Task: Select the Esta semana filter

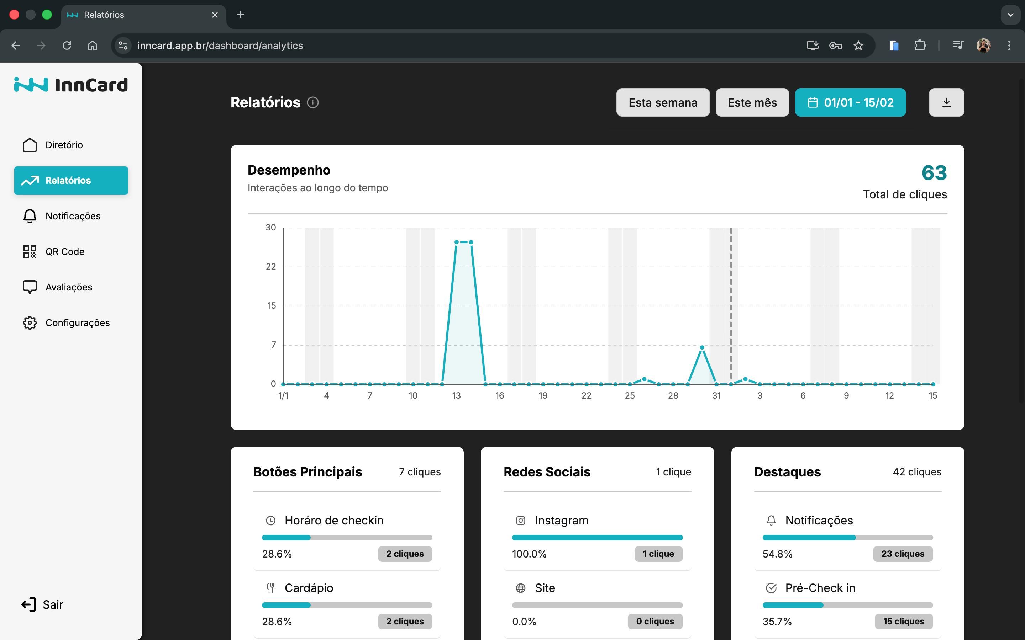Action: tap(662, 102)
